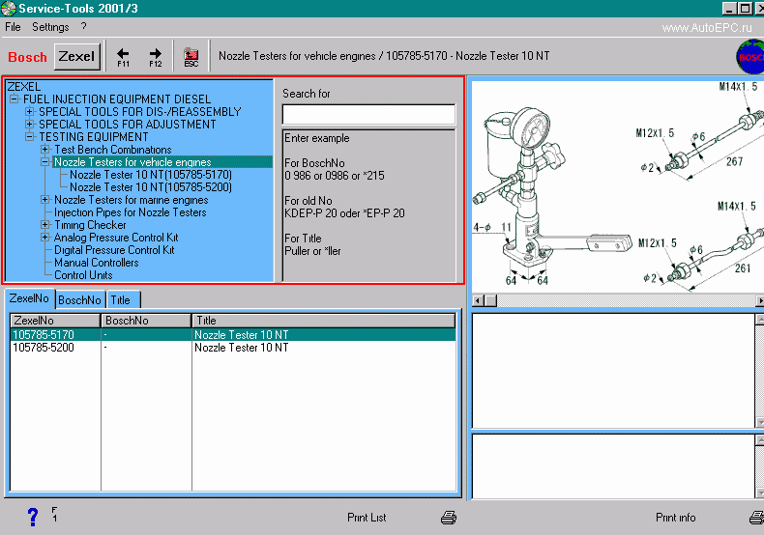764x535 pixels.
Task: Expand SPECIAL TOOLS FOR ADJUSTMENT node
Action: [30, 124]
